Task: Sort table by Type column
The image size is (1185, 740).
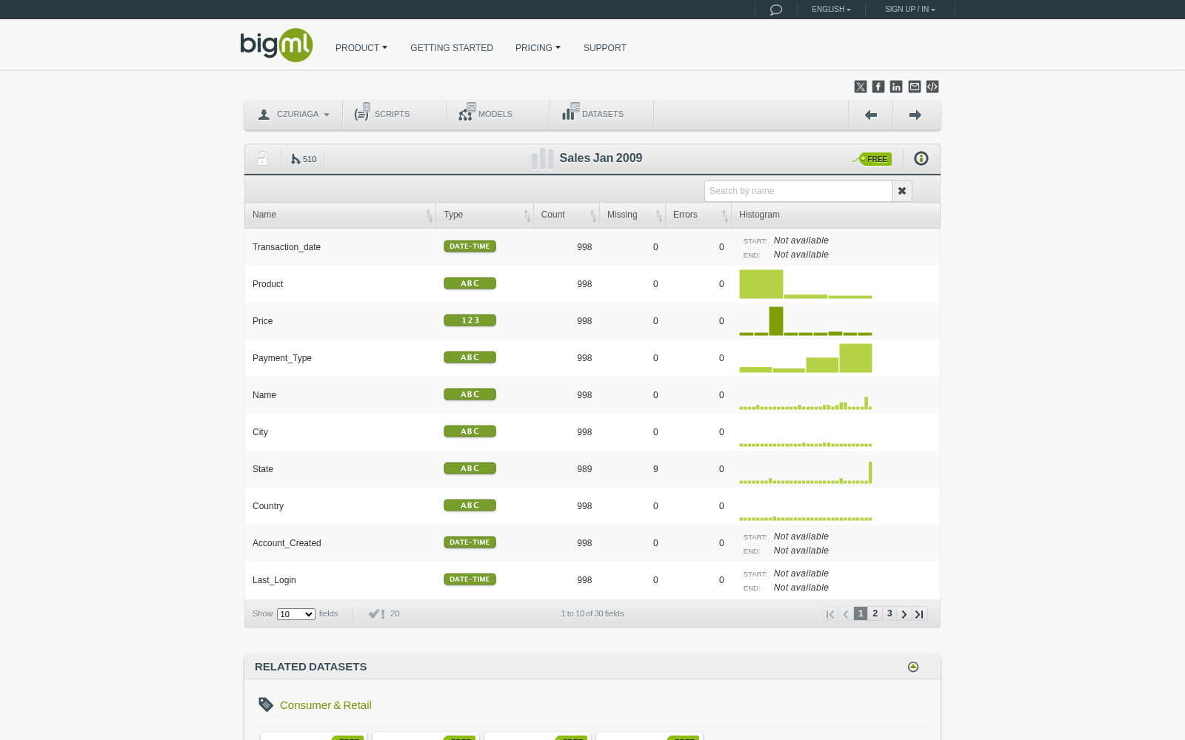Action: (x=485, y=215)
